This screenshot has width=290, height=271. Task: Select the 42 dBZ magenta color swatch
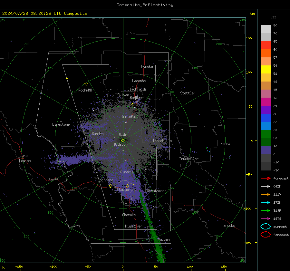pos(266,102)
